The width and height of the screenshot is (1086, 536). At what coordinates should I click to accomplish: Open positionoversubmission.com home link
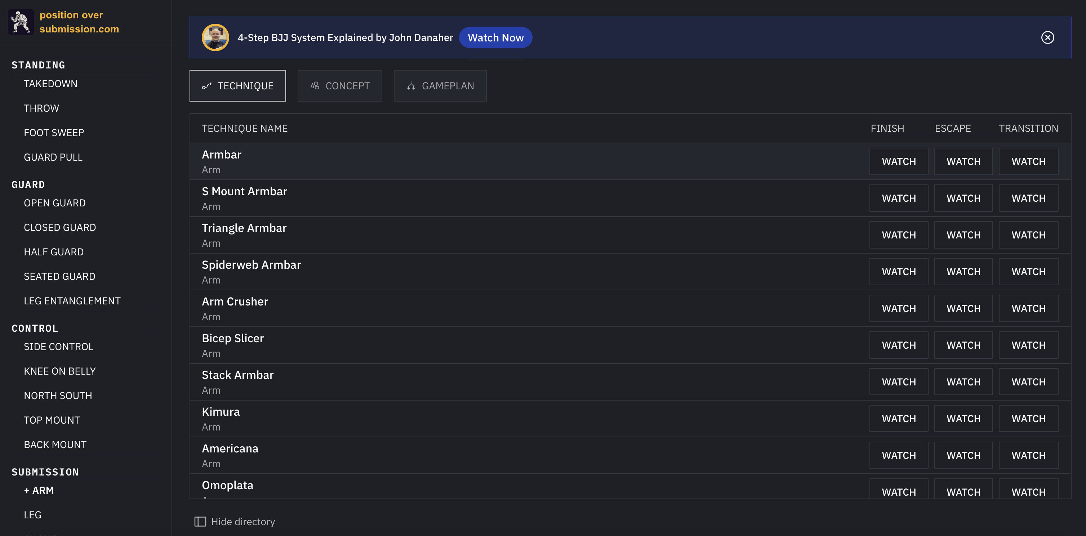tap(79, 22)
